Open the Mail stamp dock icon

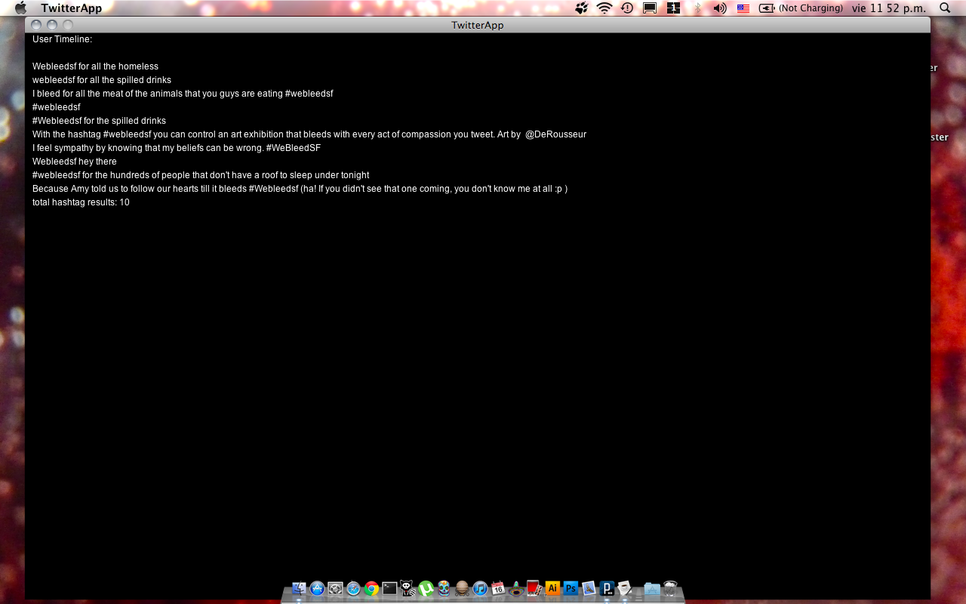point(589,588)
